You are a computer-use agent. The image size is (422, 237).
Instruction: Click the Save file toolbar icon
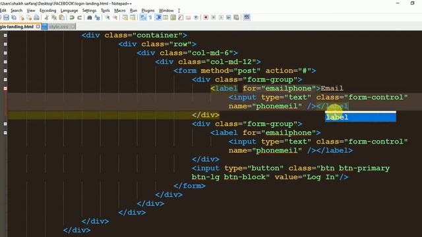coord(6,18)
